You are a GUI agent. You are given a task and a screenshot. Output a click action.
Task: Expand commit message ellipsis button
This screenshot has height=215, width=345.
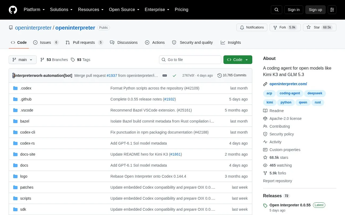(x=165, y=76)
